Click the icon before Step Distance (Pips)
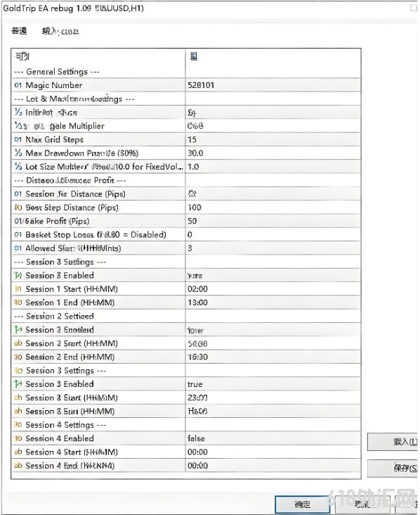 [x=18, y=208]
